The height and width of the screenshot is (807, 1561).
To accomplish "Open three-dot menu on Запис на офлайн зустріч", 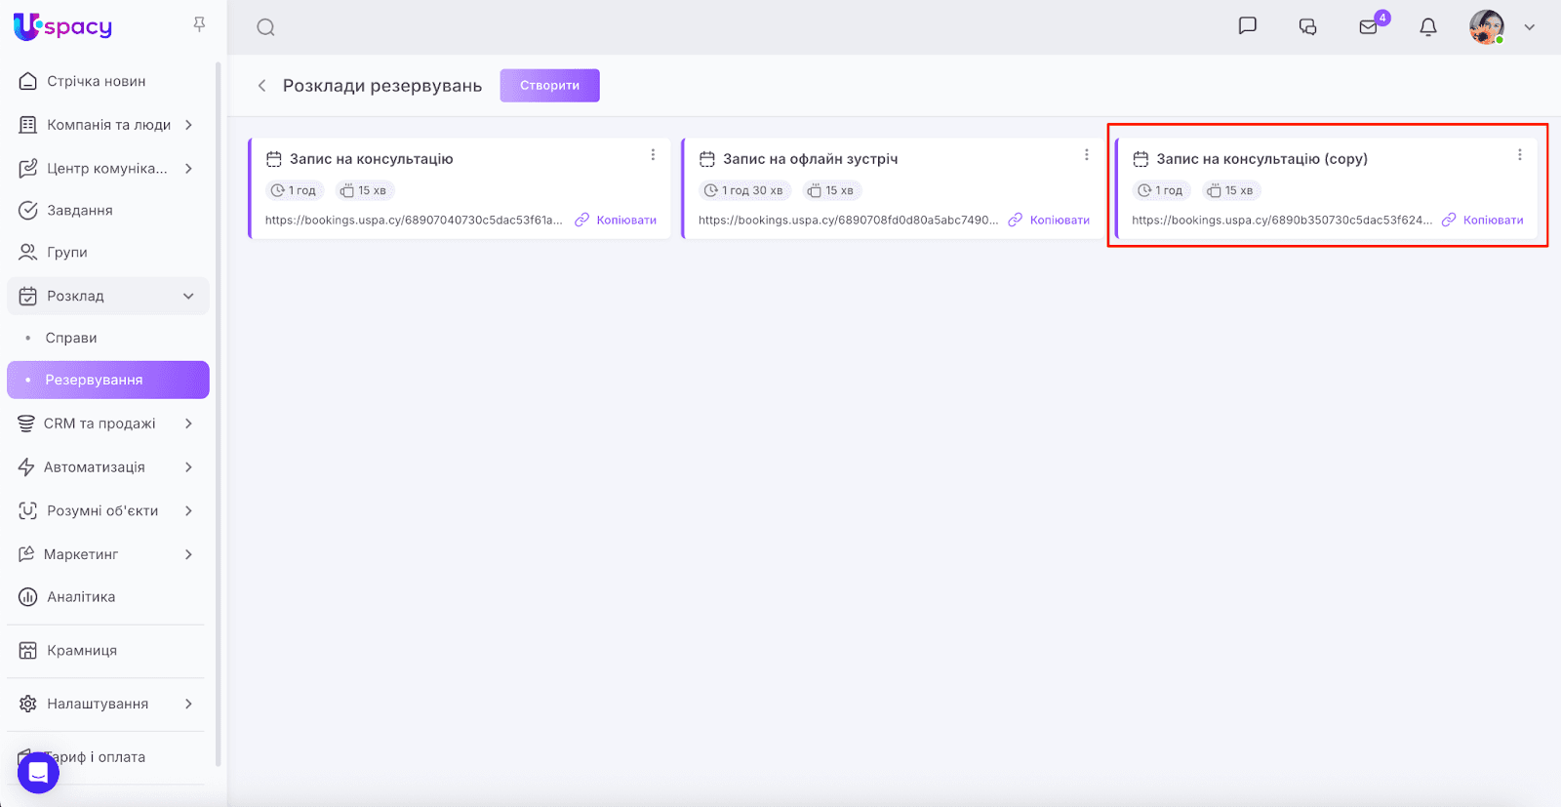I will [1086, 155].
